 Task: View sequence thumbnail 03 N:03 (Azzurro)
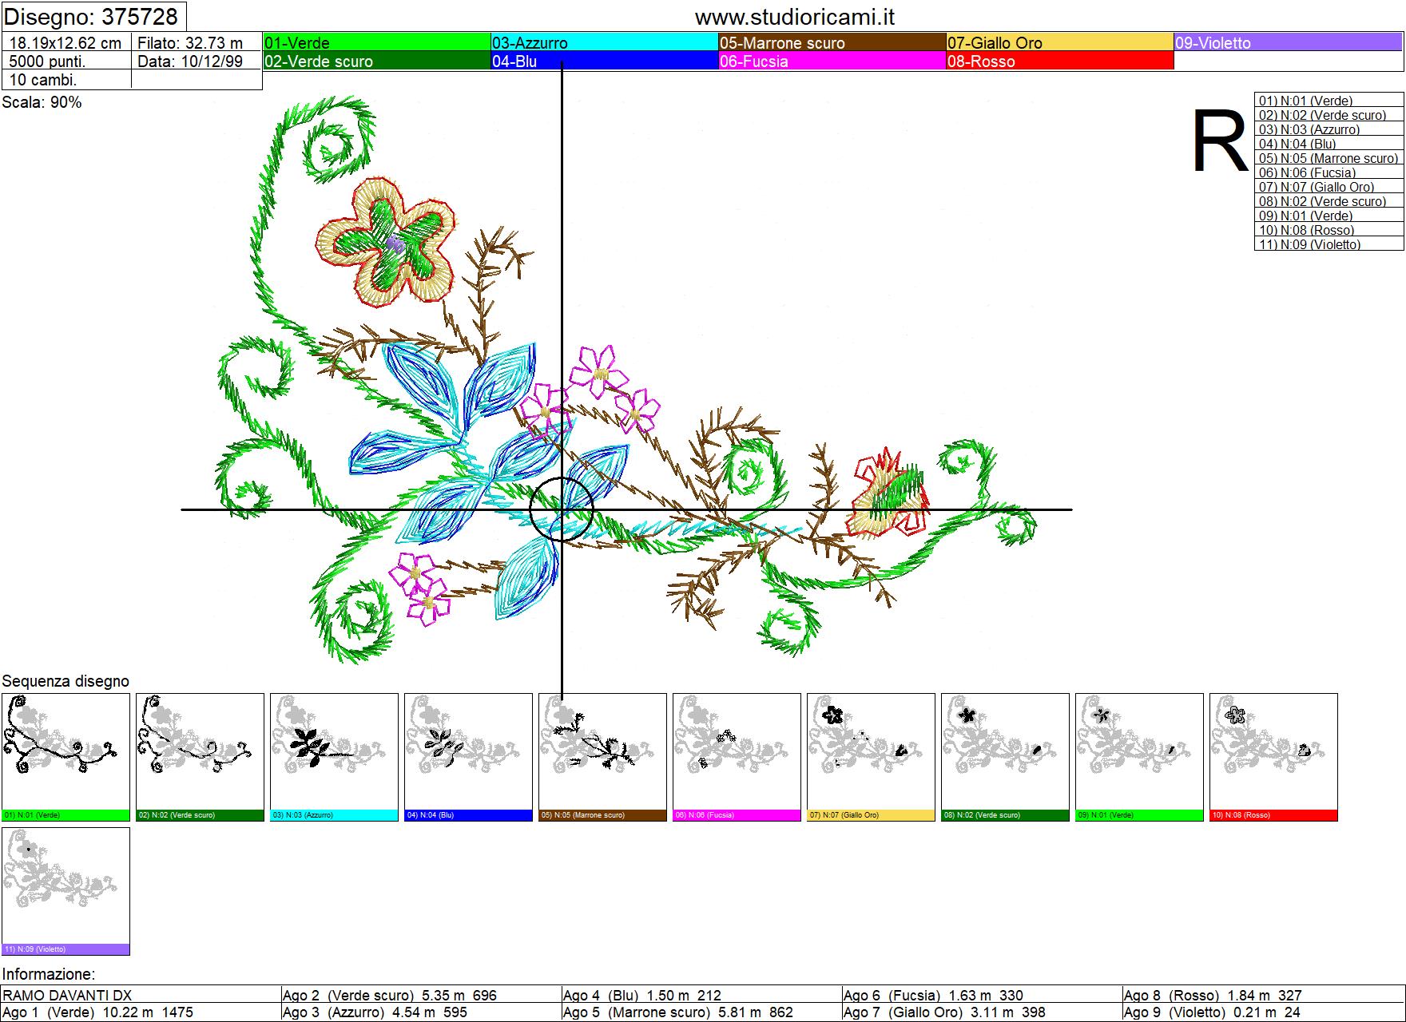click(334, 757)
